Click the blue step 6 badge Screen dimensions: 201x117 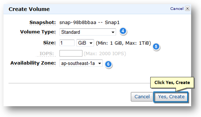click(108, 64)
